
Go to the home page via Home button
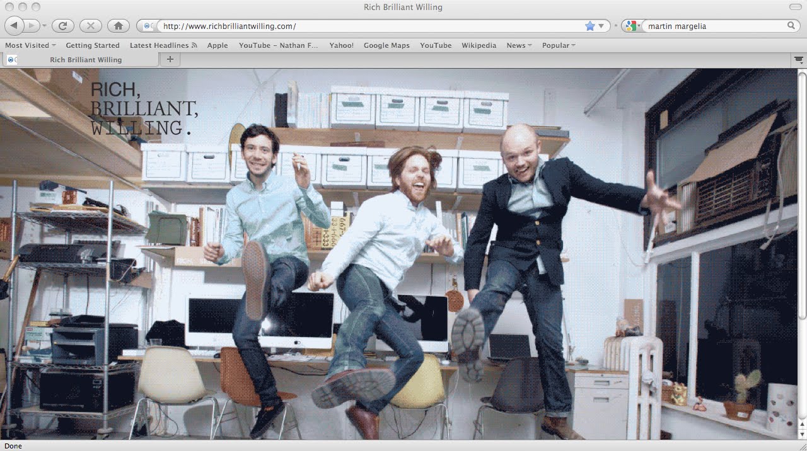coord(118,26)
